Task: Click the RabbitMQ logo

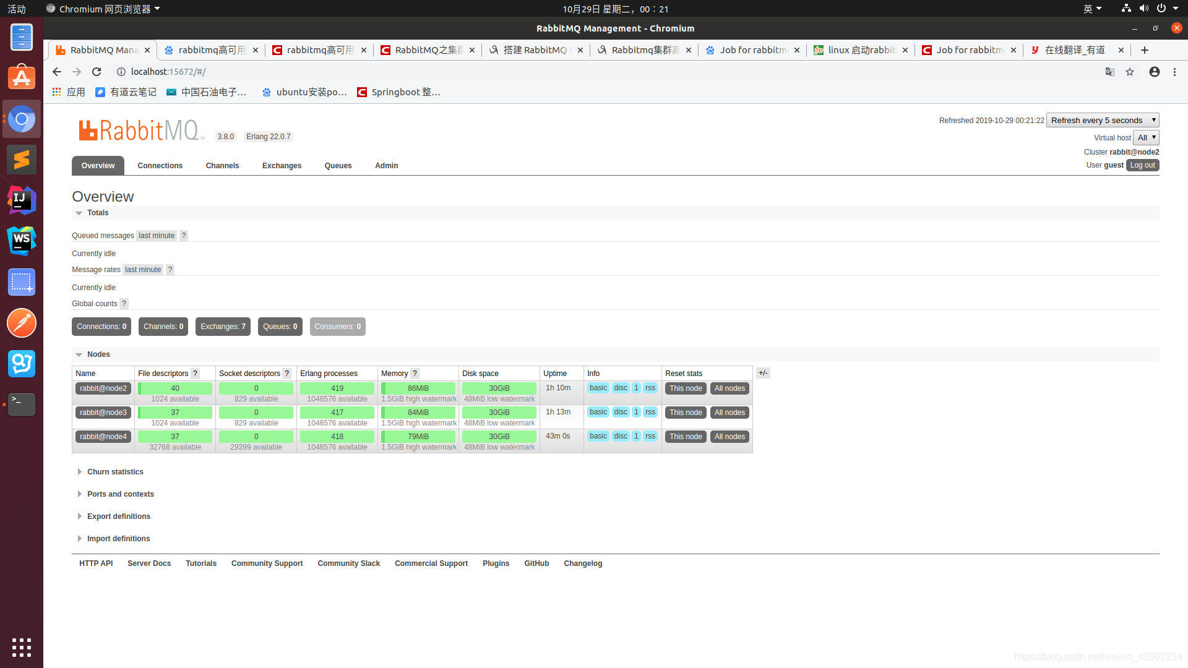Action: (141, 131)
